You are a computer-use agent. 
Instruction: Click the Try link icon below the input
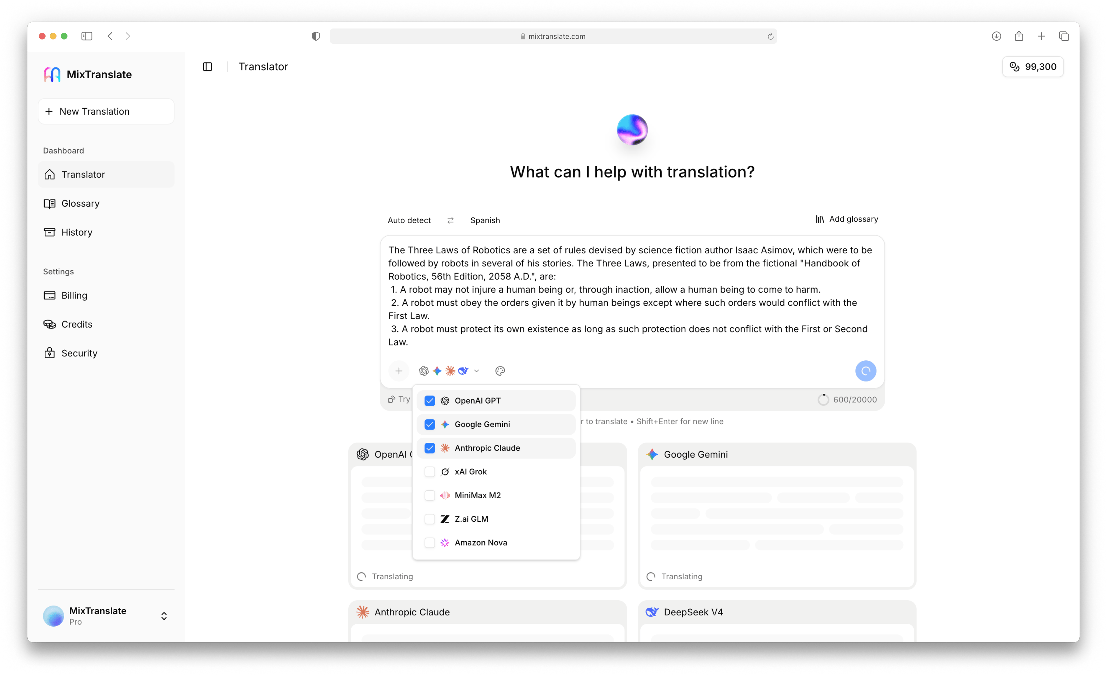pos(391,399)
